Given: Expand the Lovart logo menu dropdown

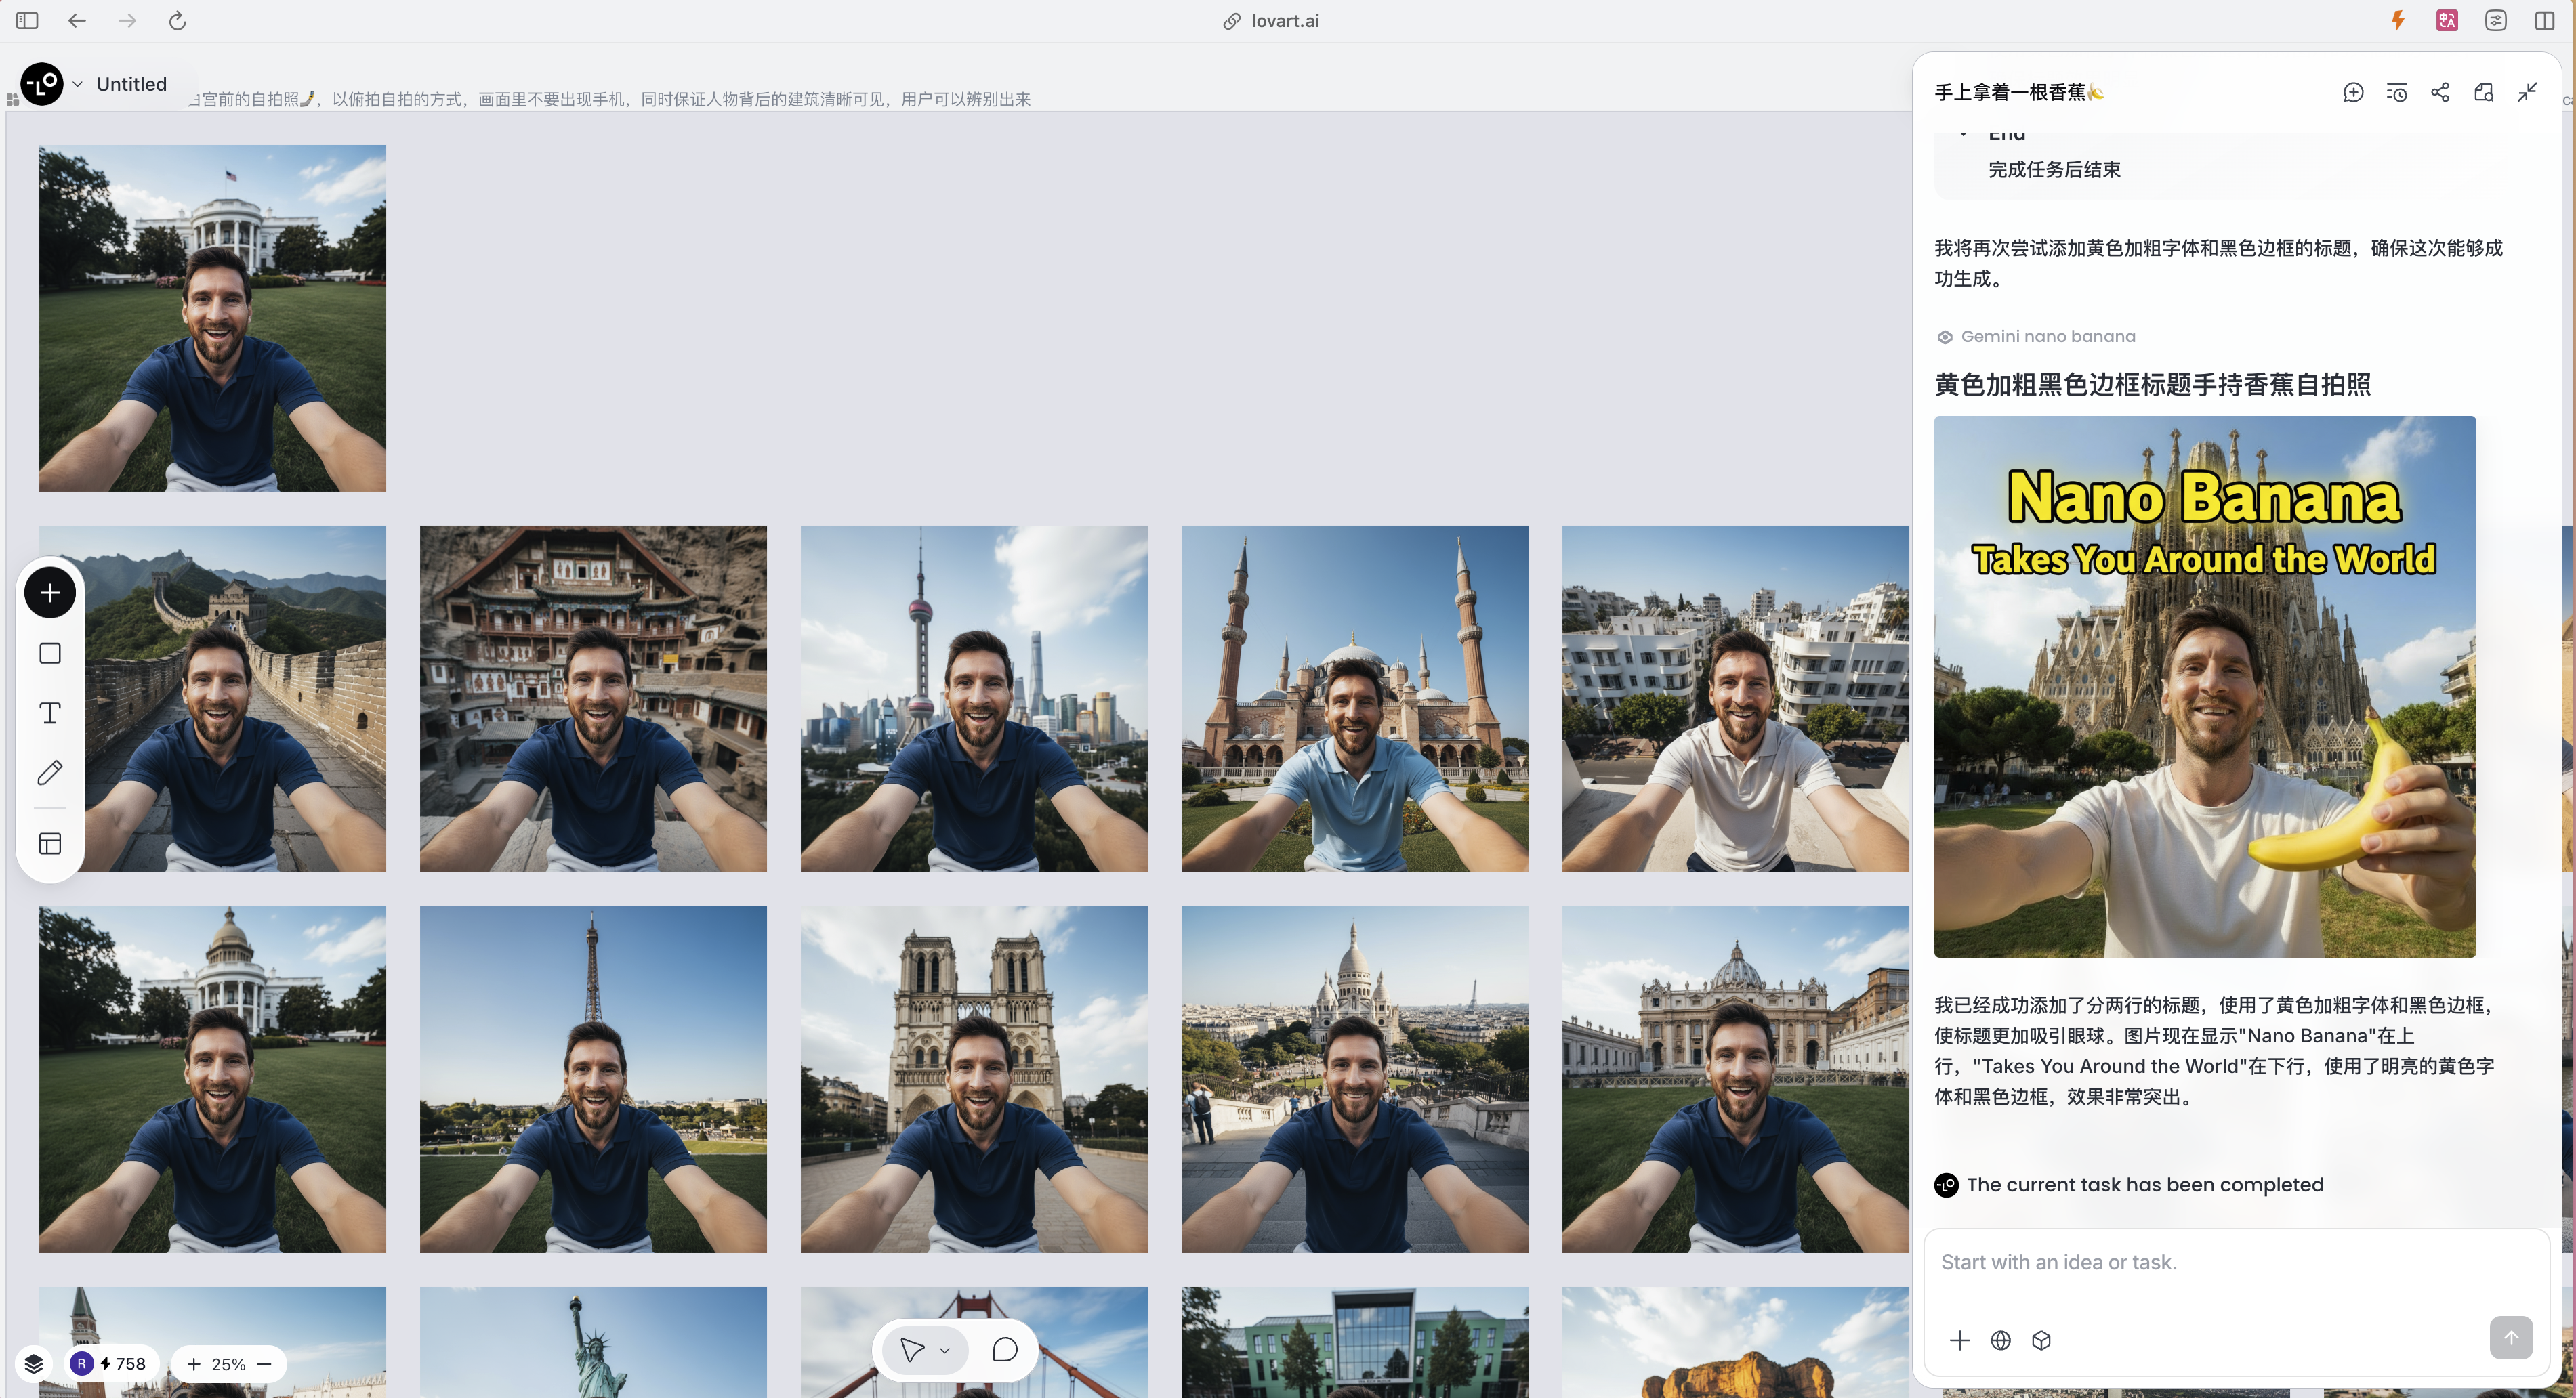Looking at the screenshot, I should (x=77, y=84).
